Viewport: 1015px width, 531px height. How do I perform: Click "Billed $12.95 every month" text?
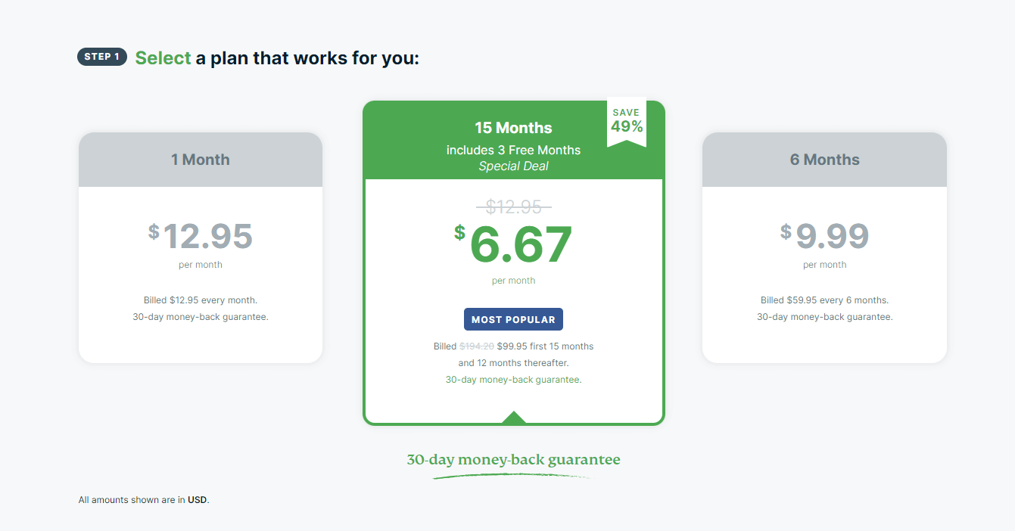click(x=201, y=300)
